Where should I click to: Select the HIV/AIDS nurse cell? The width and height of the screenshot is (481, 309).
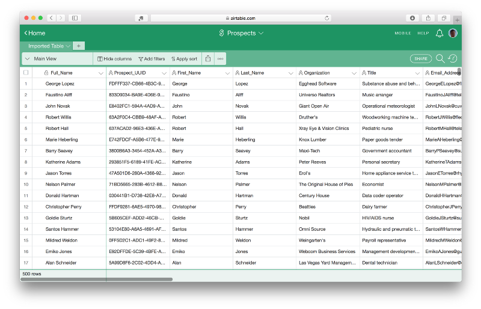[x=391, y=218]
